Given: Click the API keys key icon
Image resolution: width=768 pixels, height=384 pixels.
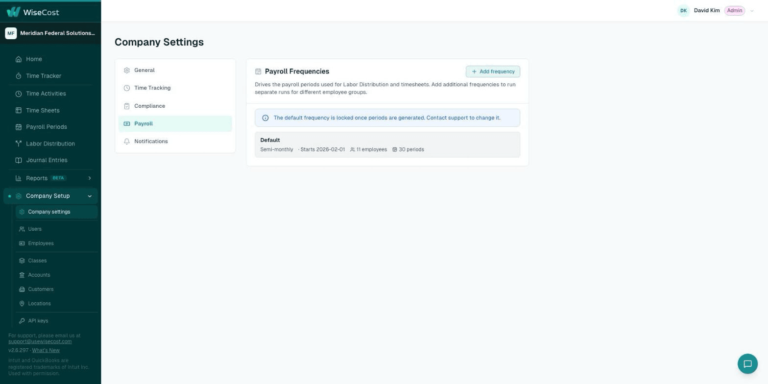Looking at the screenshot, I should [22, 321].
